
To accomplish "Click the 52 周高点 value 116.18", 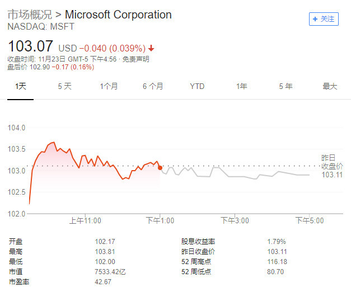I will click(277, 262).
